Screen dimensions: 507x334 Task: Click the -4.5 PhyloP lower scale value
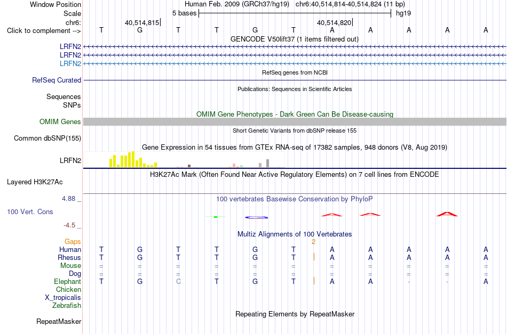coord(69,225)
